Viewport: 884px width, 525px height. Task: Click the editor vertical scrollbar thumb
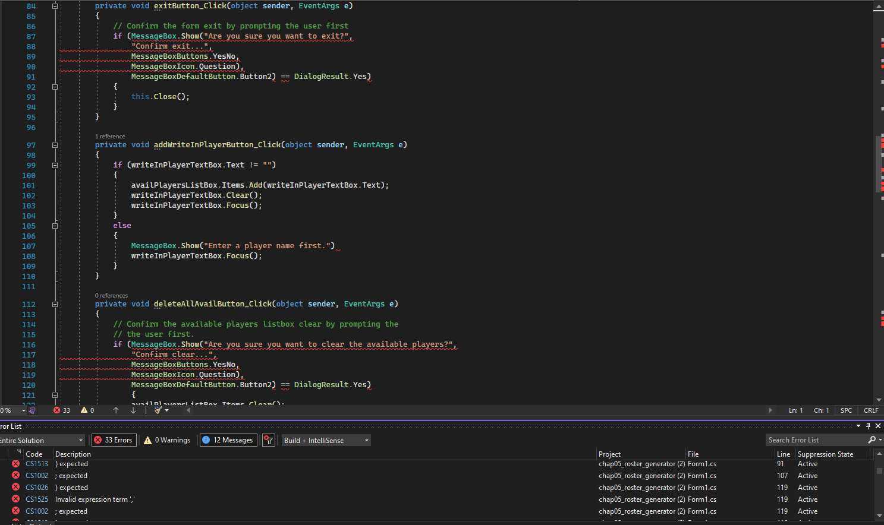(879, 164)
